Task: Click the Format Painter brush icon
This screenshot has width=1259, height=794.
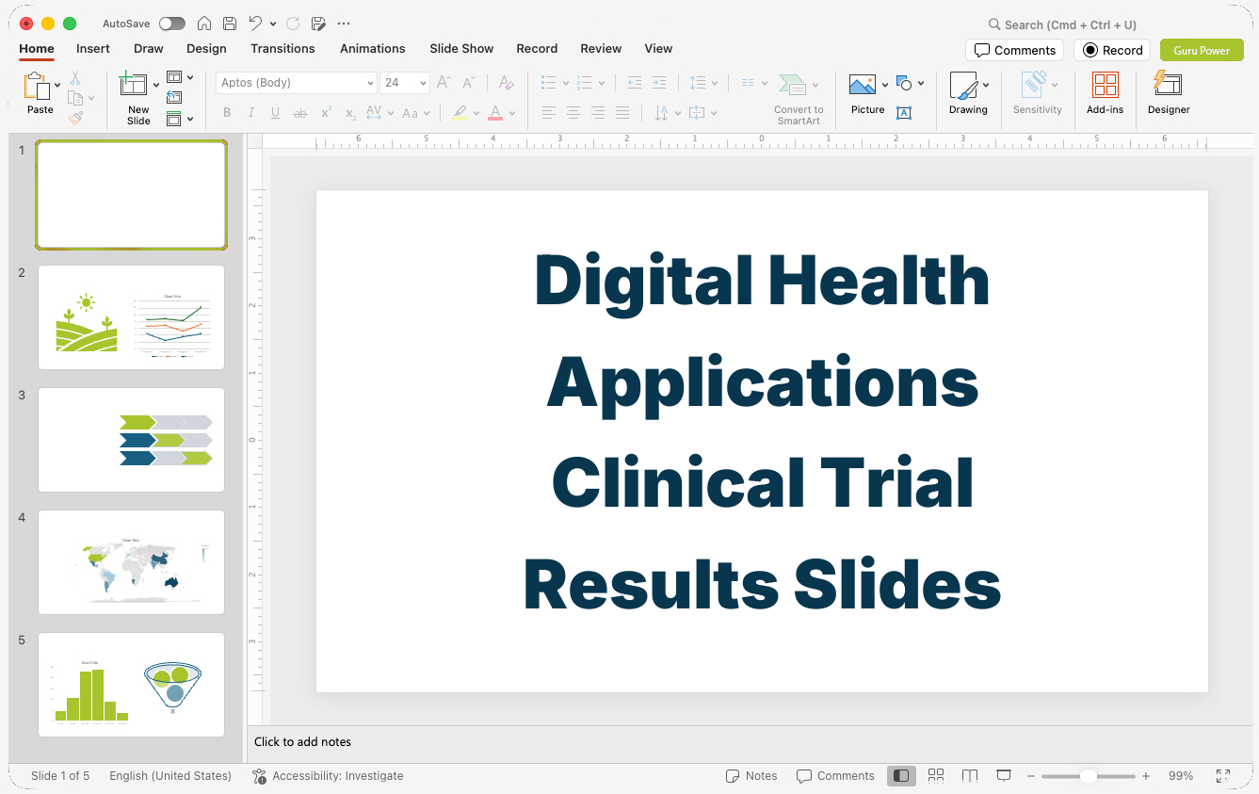Action: tap(75, 118)
